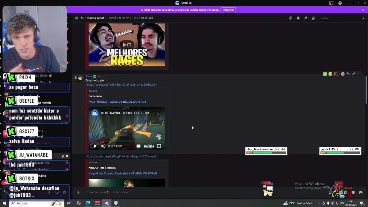Open MOSTRANDO TODOS OS BECOS DO GTA 5 title
Screen dimensions: 368x207
point(117,102)
